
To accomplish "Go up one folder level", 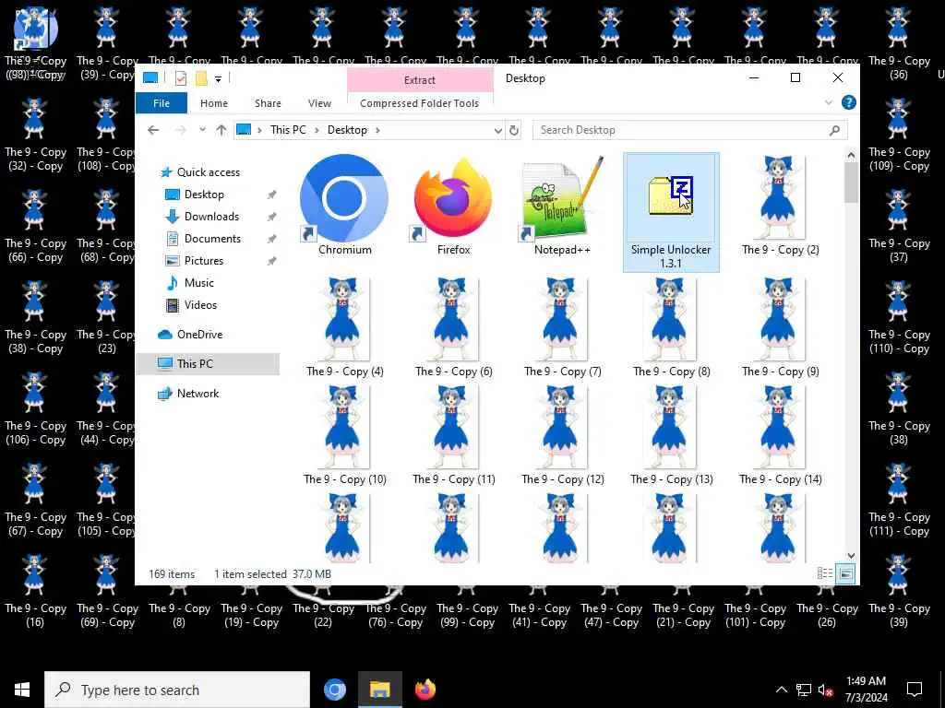I will [221, 130].
